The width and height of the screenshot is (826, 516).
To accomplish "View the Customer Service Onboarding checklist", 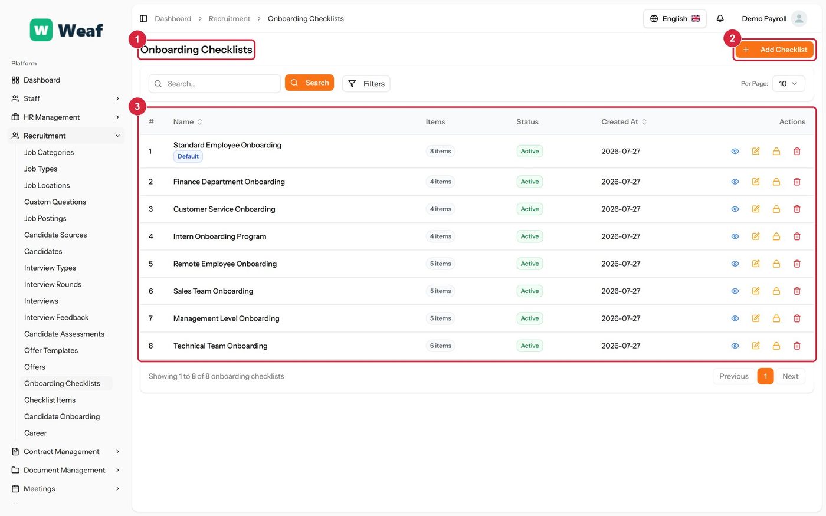I will (x=735, y=209).
